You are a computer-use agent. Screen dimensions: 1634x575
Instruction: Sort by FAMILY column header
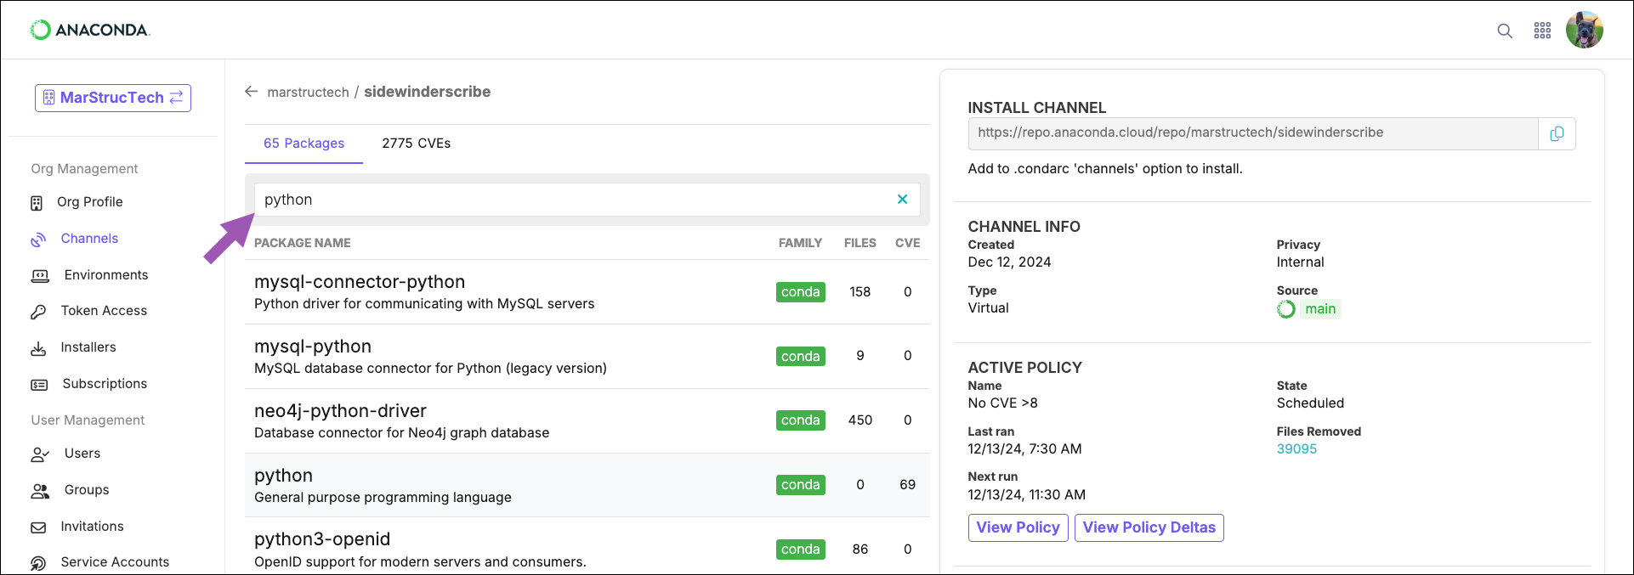[x=800, y=243]
